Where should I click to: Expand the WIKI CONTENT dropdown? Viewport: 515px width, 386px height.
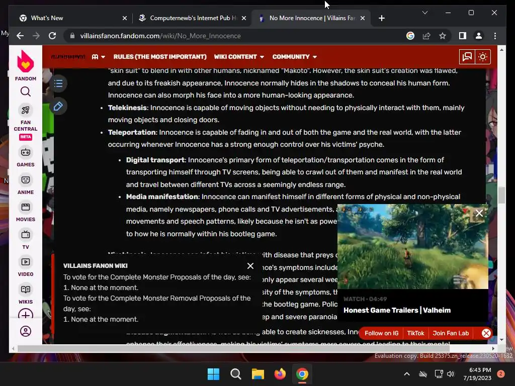239,57
